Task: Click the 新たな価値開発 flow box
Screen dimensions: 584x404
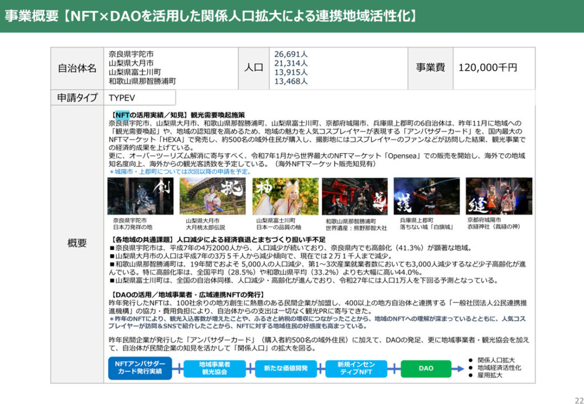Action: click(285, 369)
